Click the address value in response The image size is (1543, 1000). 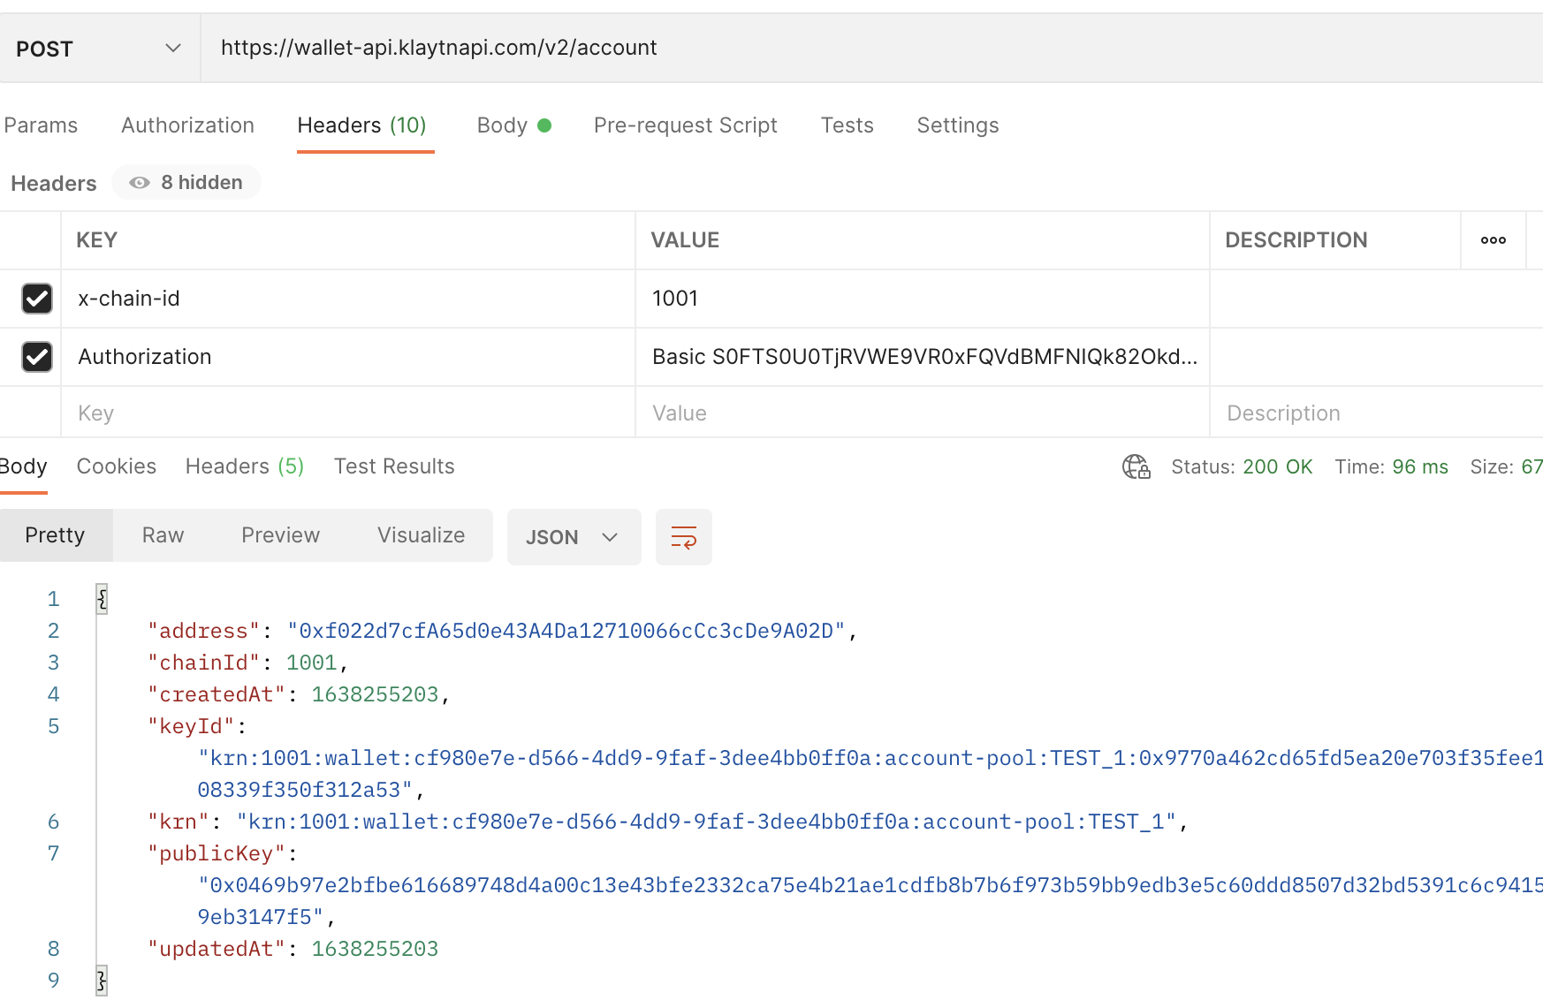pyautogui.click(x=566, y=631)
